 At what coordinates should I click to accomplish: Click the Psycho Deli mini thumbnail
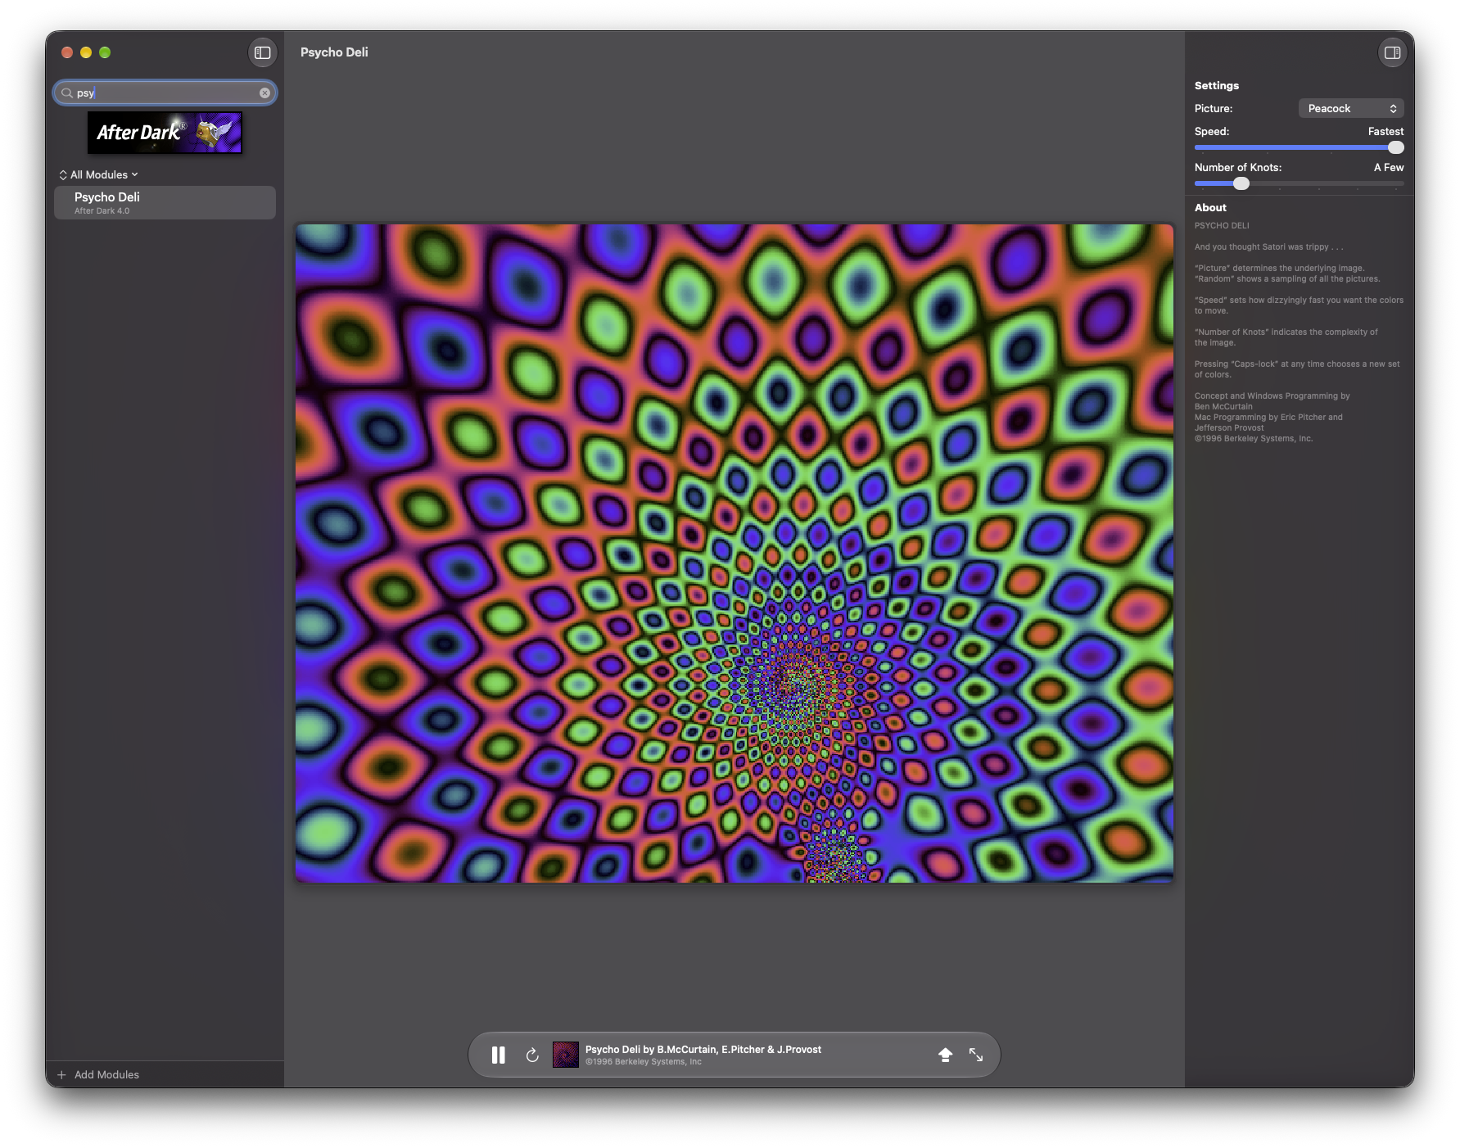[x=566, y=1055]
